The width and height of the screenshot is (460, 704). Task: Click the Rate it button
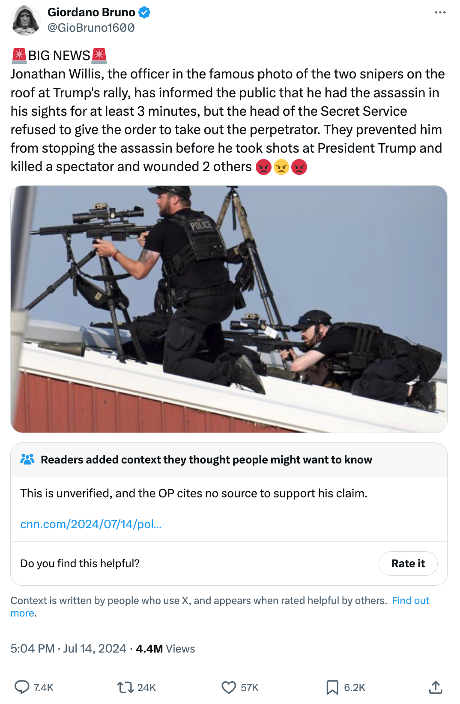click(408, 563)
